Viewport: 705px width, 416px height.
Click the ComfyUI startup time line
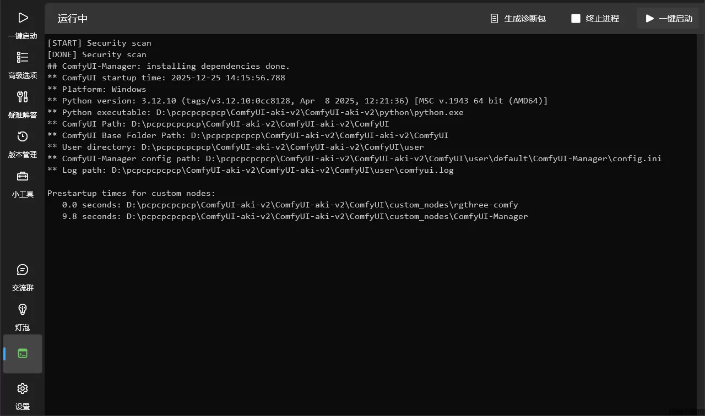[173, 78]
